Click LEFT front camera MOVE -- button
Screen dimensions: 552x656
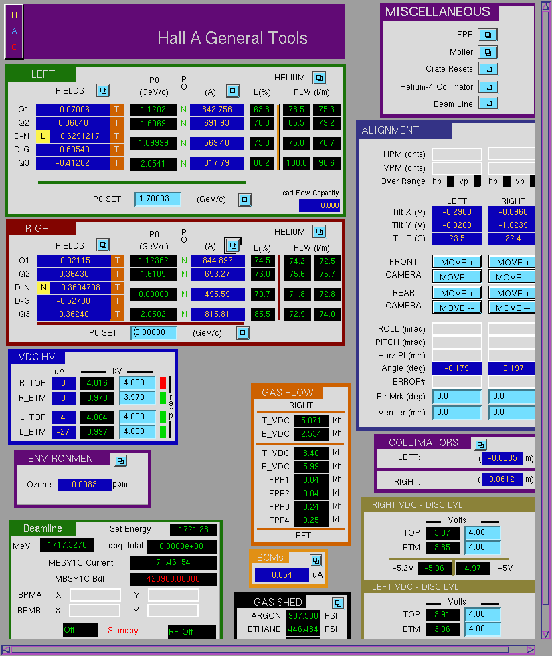[x=457, y=277]
